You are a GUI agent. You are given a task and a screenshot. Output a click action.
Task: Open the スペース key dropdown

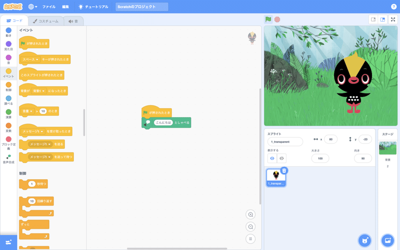click(x=30, y=59)
